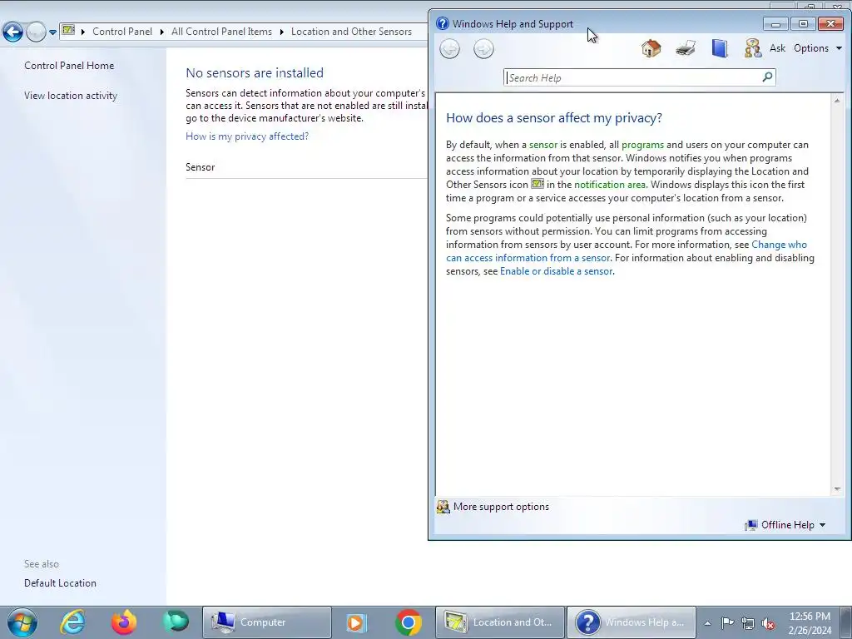852x639 pixels.
Task: Click Help scrollbar up arrow
Action: point(837,101)
